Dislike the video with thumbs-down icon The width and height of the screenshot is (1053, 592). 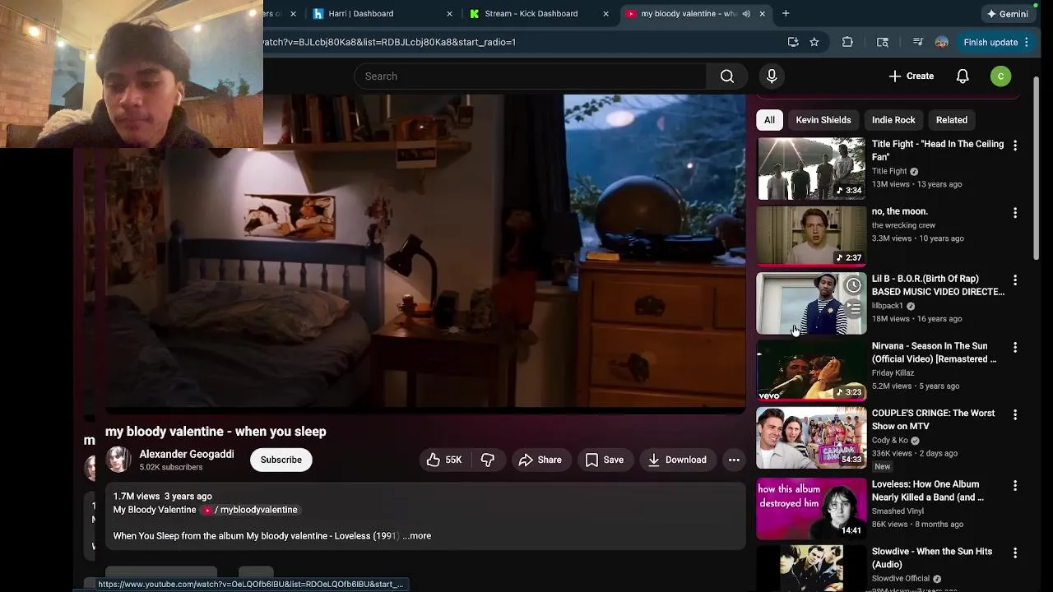click(x=488, y=460)
